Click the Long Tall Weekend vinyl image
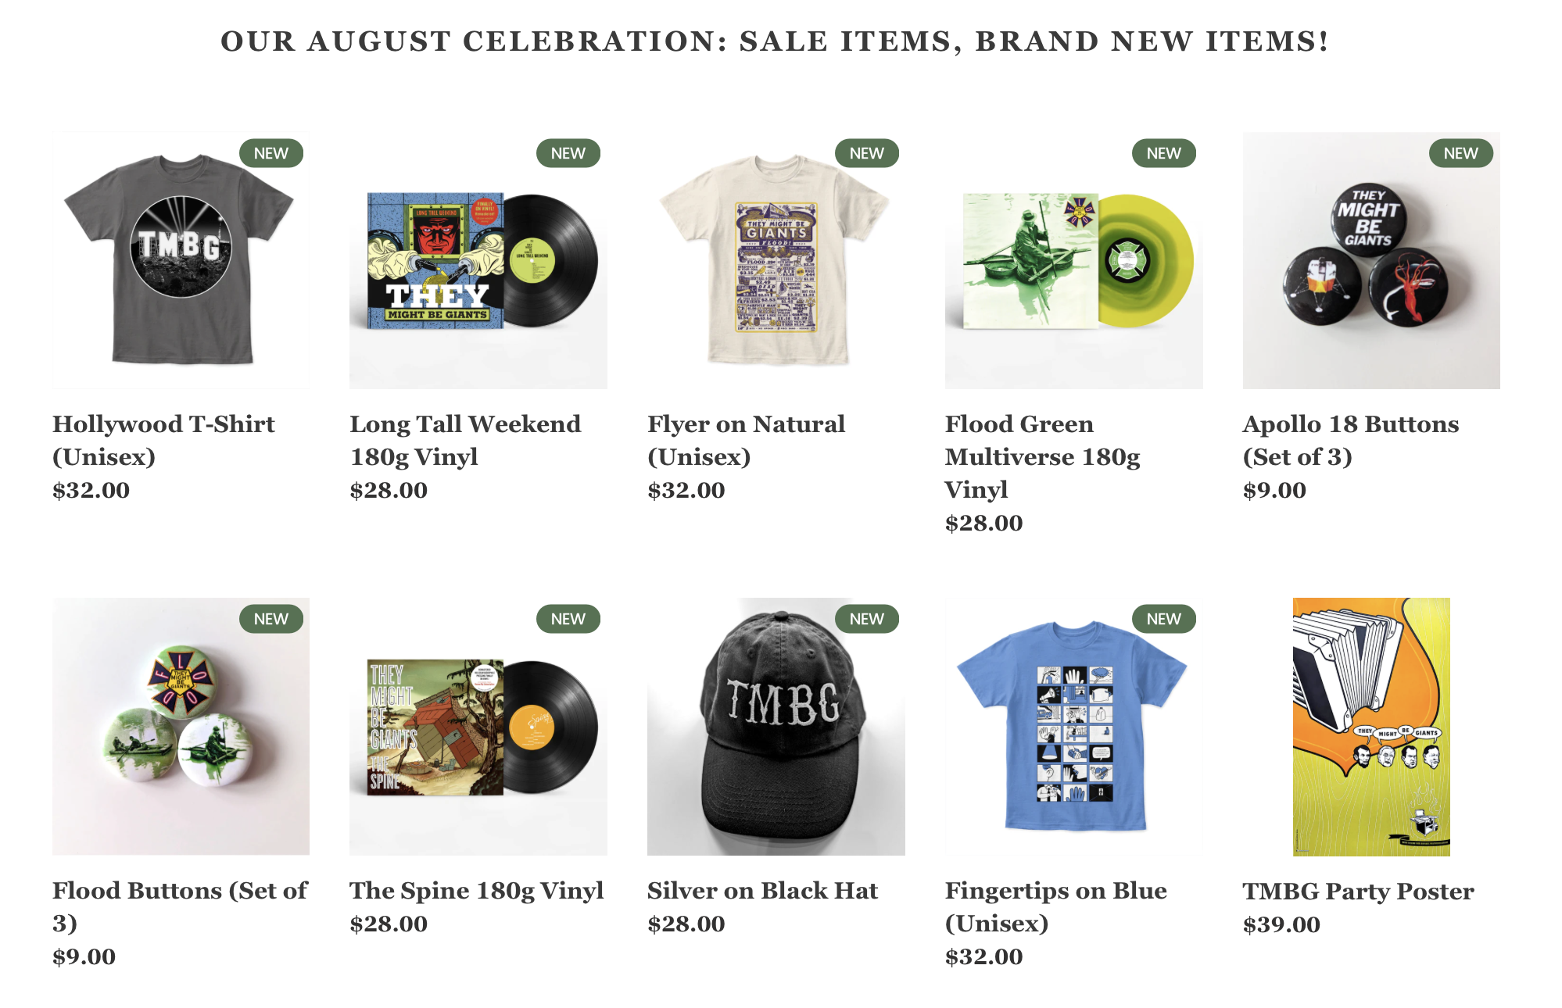This screenshot has width=1562, height=1008. click(478, 260)
